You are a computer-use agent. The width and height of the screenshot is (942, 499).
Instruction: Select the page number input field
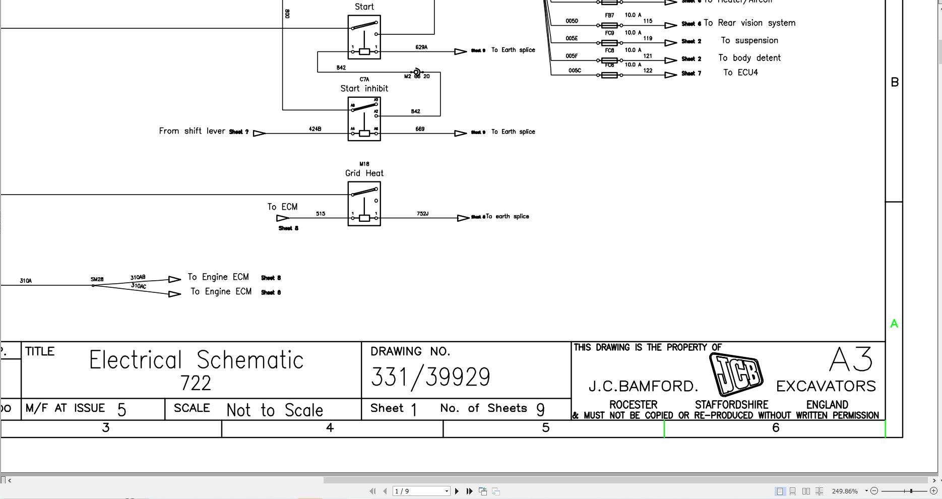pyautogui.click(x=419, y=490)
